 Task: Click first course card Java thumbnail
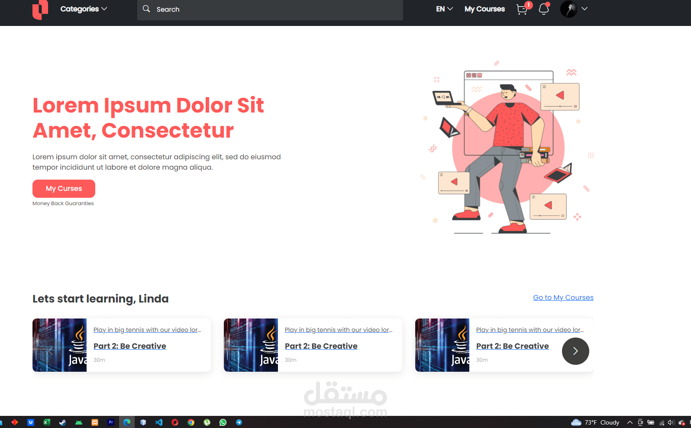click(60, 345)
